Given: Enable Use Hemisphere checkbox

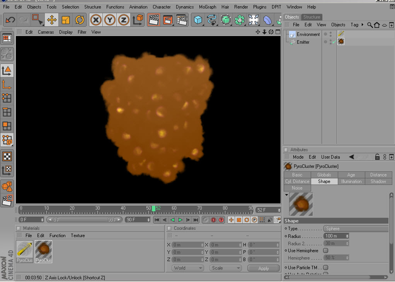Looking at the screenshot, I should (x=326, y=250).
